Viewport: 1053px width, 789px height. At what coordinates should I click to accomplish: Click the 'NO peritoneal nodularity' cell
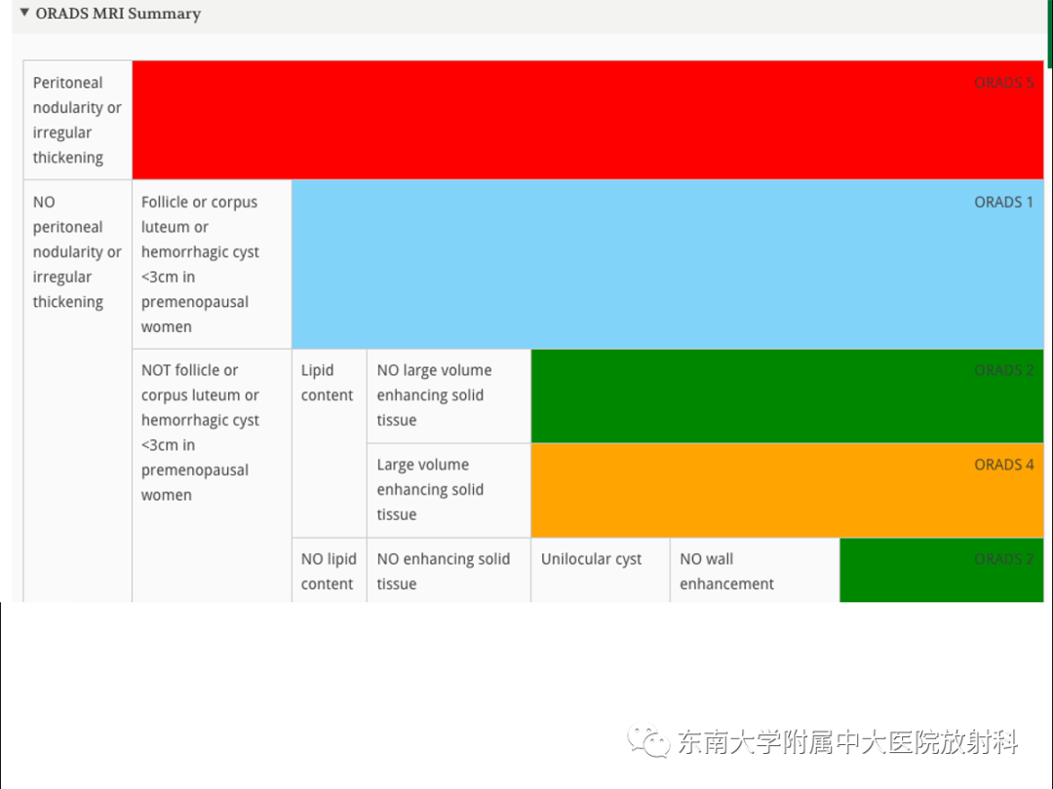click(78, 392)
